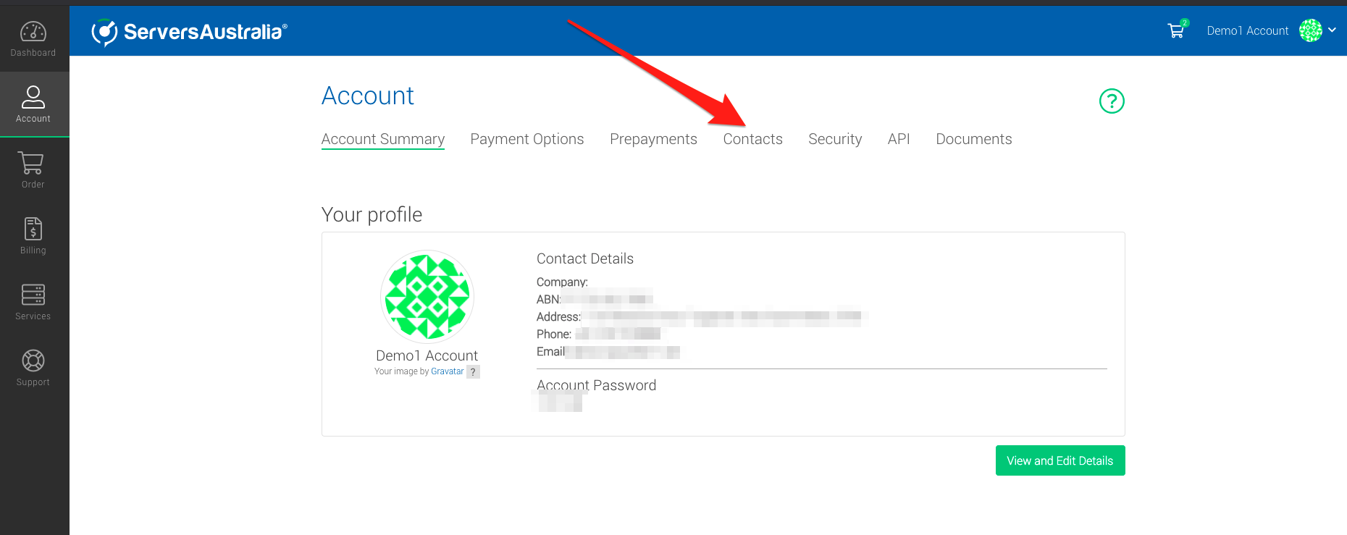The image size is (1347, 535).
Task: Switch to the Payment Options tab
Action: pos(526,139)
